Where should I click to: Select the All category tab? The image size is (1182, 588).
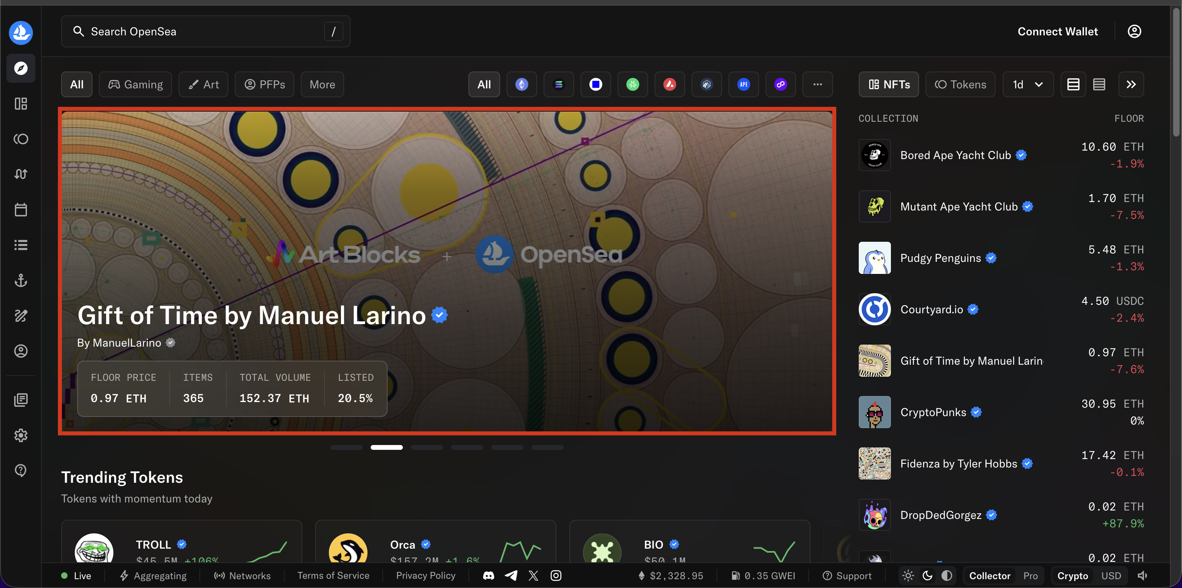[77, 84]
